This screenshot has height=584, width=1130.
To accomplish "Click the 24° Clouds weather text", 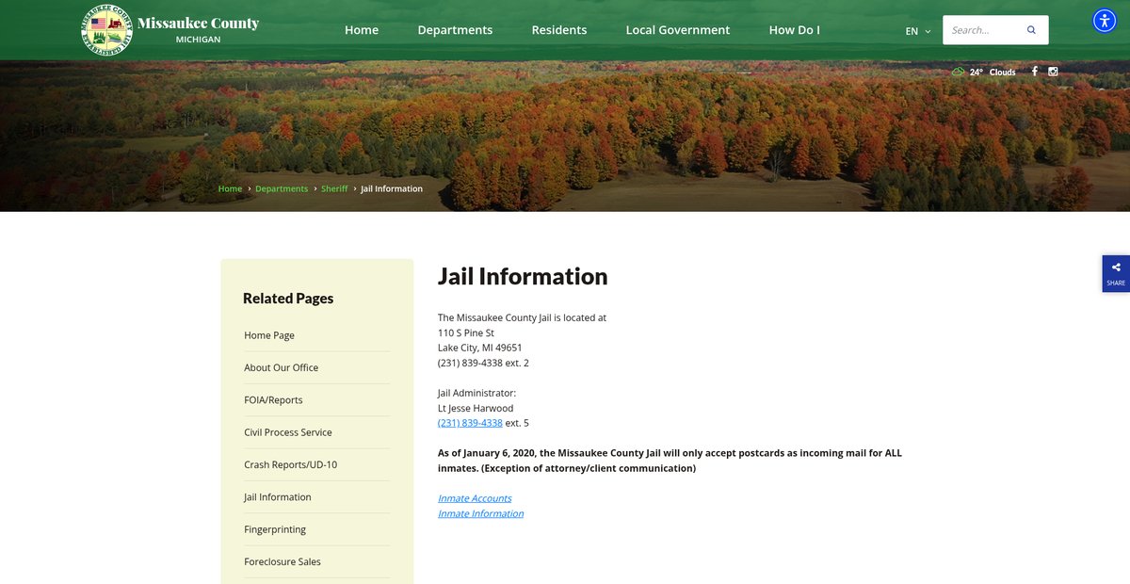I will pyautogui.click(x=993, y=72).
